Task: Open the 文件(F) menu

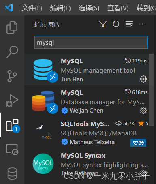Action: click(x=32, y=8)
